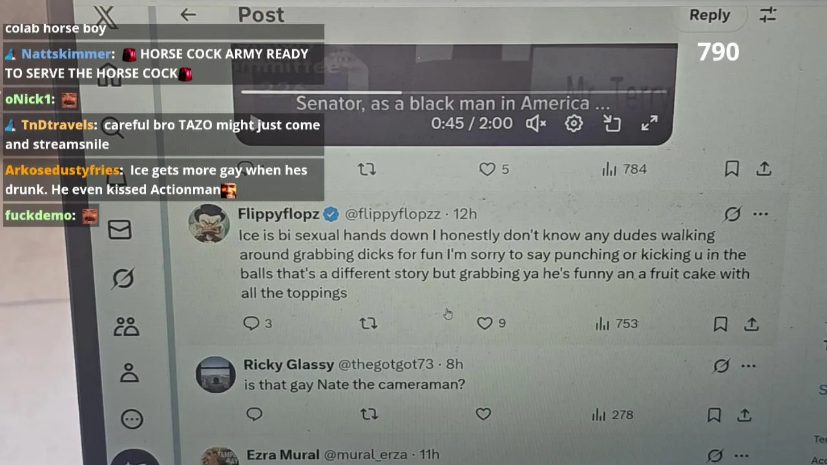Open the three-dot menu on Ricky Glassy's reply

[x=748, y=366]
